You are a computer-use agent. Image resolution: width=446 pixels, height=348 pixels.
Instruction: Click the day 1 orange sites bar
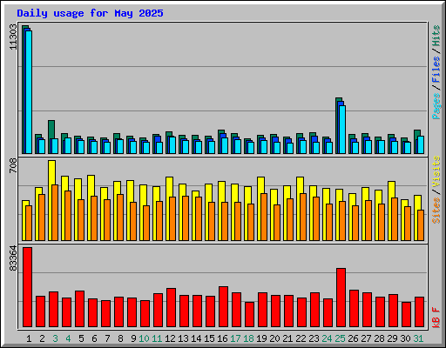point(29,223)
